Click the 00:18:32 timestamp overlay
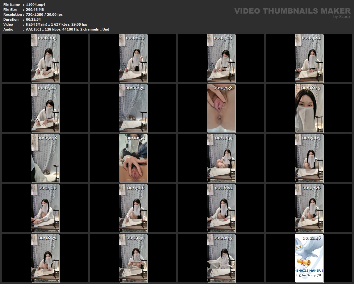The width and height of the screenshot is (354, 284). (48, 238)
